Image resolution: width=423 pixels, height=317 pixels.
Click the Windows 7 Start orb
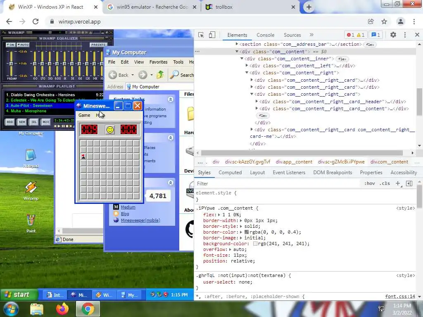click(11, 309)
